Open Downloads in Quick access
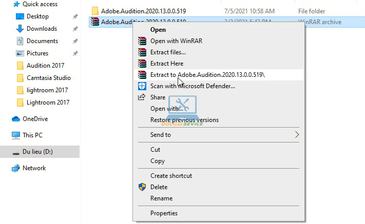This screenshot has width=365, height=224. tap(42, 29)
